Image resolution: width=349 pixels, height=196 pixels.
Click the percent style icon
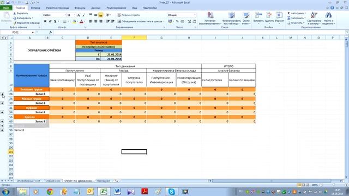click(x=177, y=21)
